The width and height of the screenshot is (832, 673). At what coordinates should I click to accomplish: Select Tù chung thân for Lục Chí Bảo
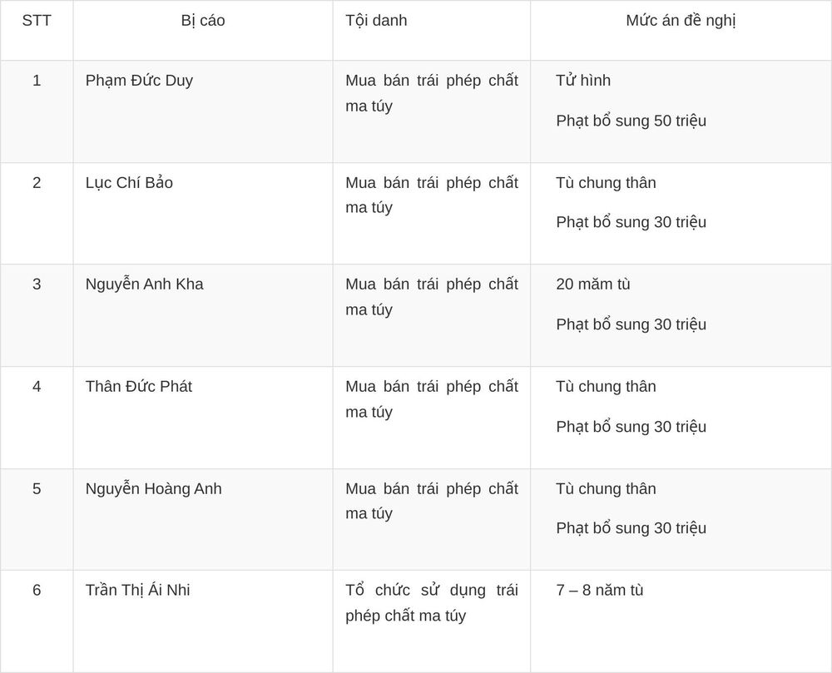[606, 182]
